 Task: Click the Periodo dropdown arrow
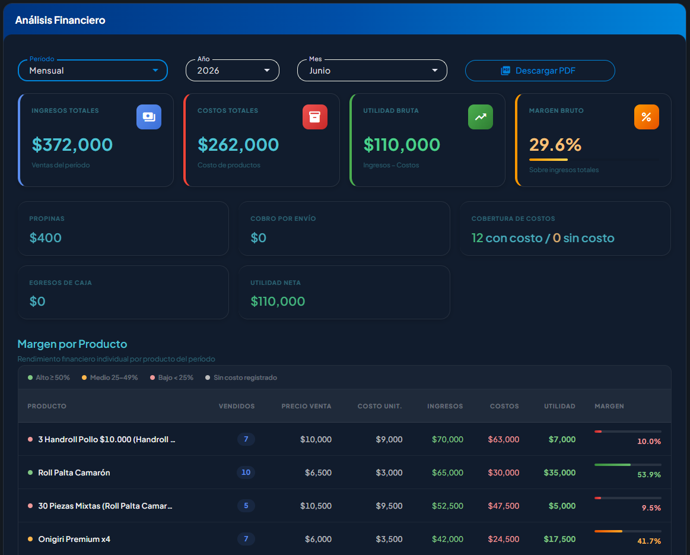pyautogui.click(x=155, y=71)
